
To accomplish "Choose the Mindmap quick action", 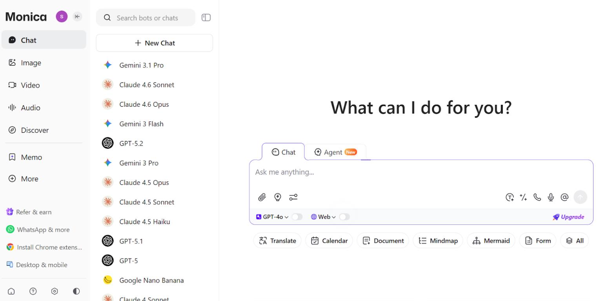I will (x=438, y=241).
